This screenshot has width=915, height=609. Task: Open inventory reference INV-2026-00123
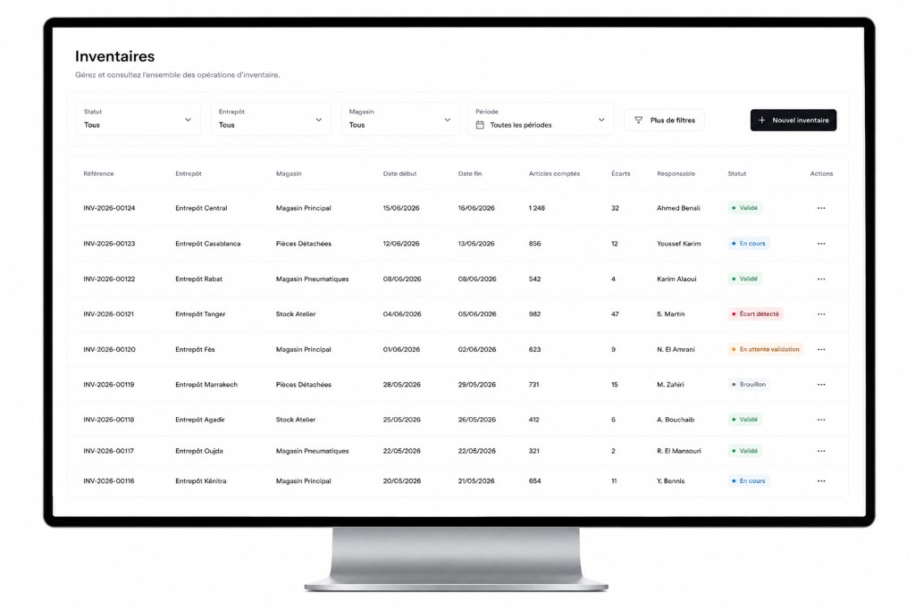[109, 244]
